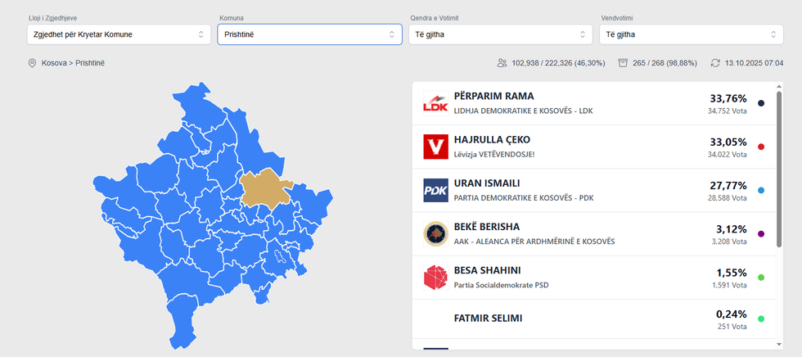Click the refresh timestamp icon

[715, 63]
